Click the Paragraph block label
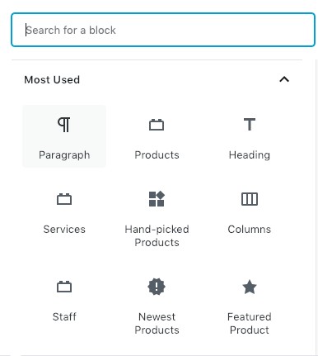 tap(64, 155)
